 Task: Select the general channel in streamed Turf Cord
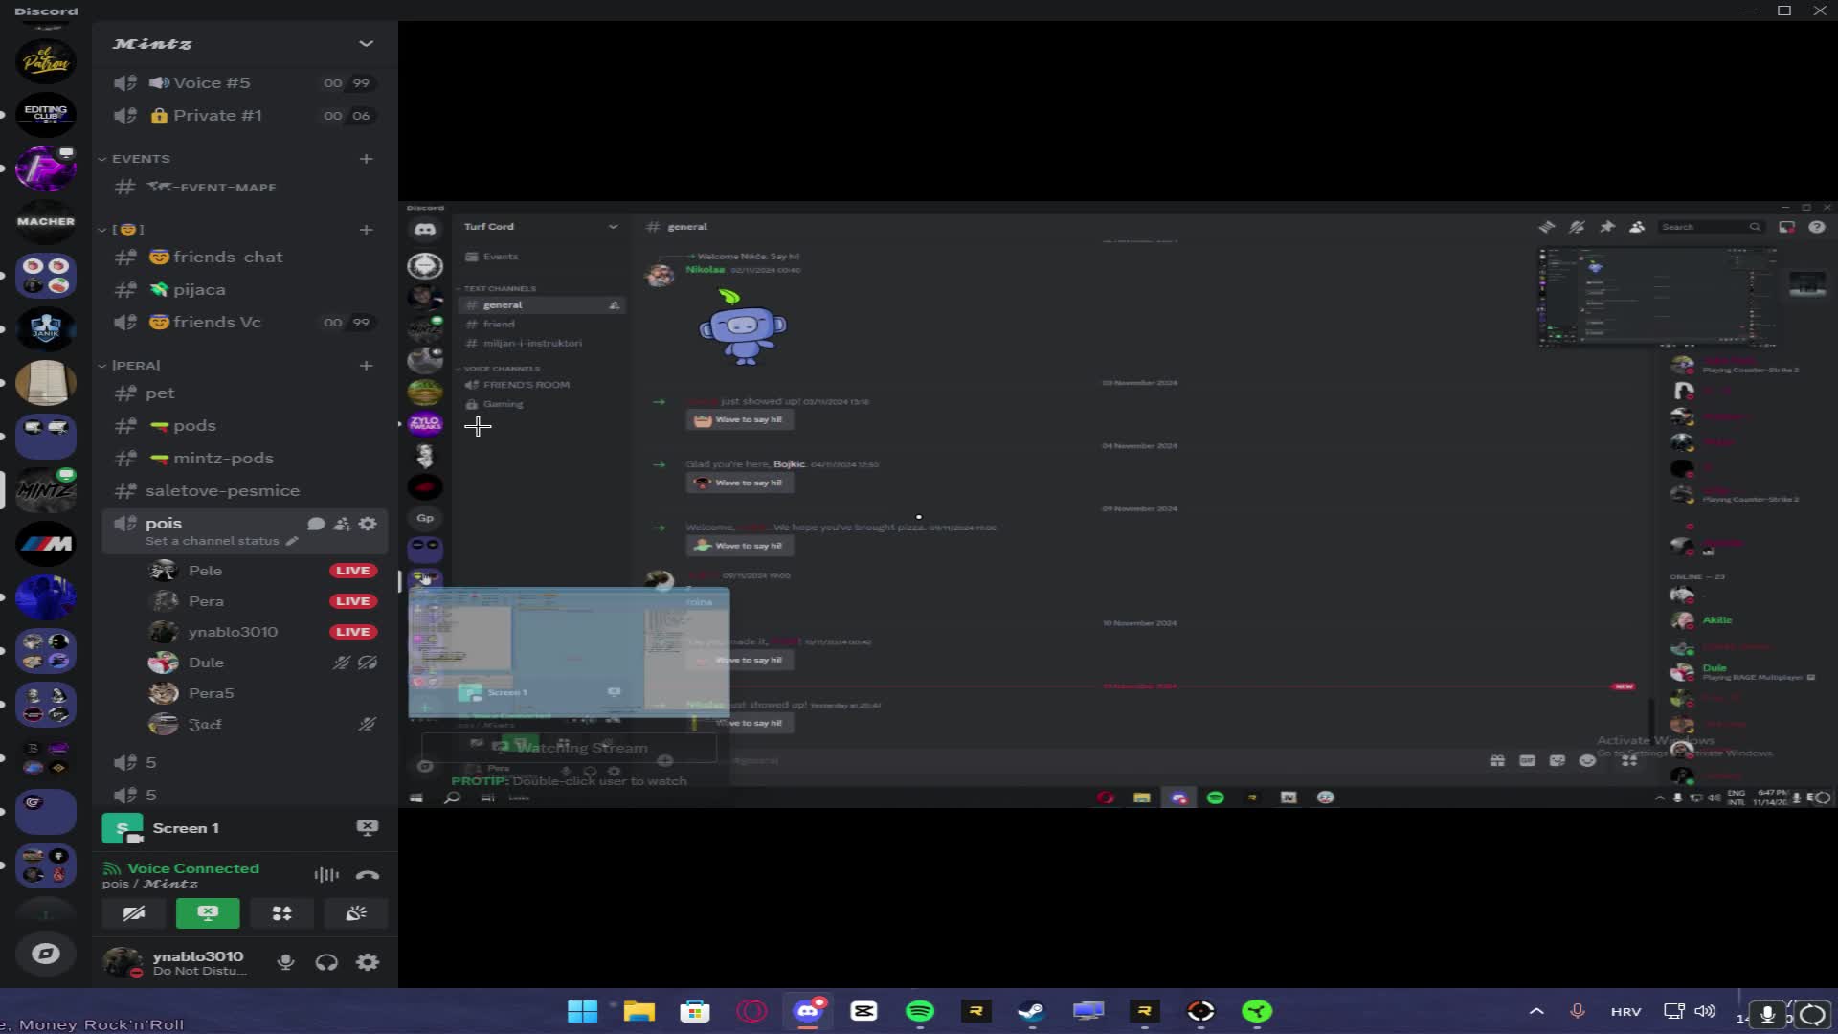pos(541,305)
